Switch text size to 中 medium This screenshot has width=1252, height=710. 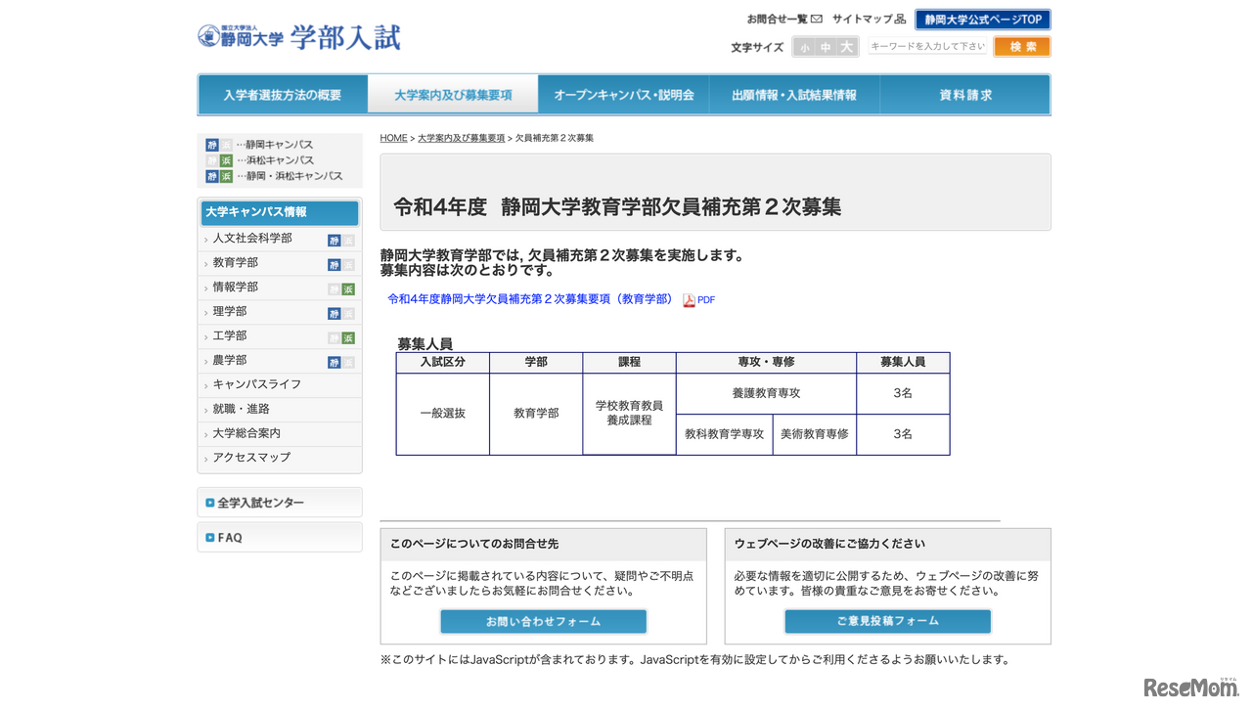click(823, 46)
